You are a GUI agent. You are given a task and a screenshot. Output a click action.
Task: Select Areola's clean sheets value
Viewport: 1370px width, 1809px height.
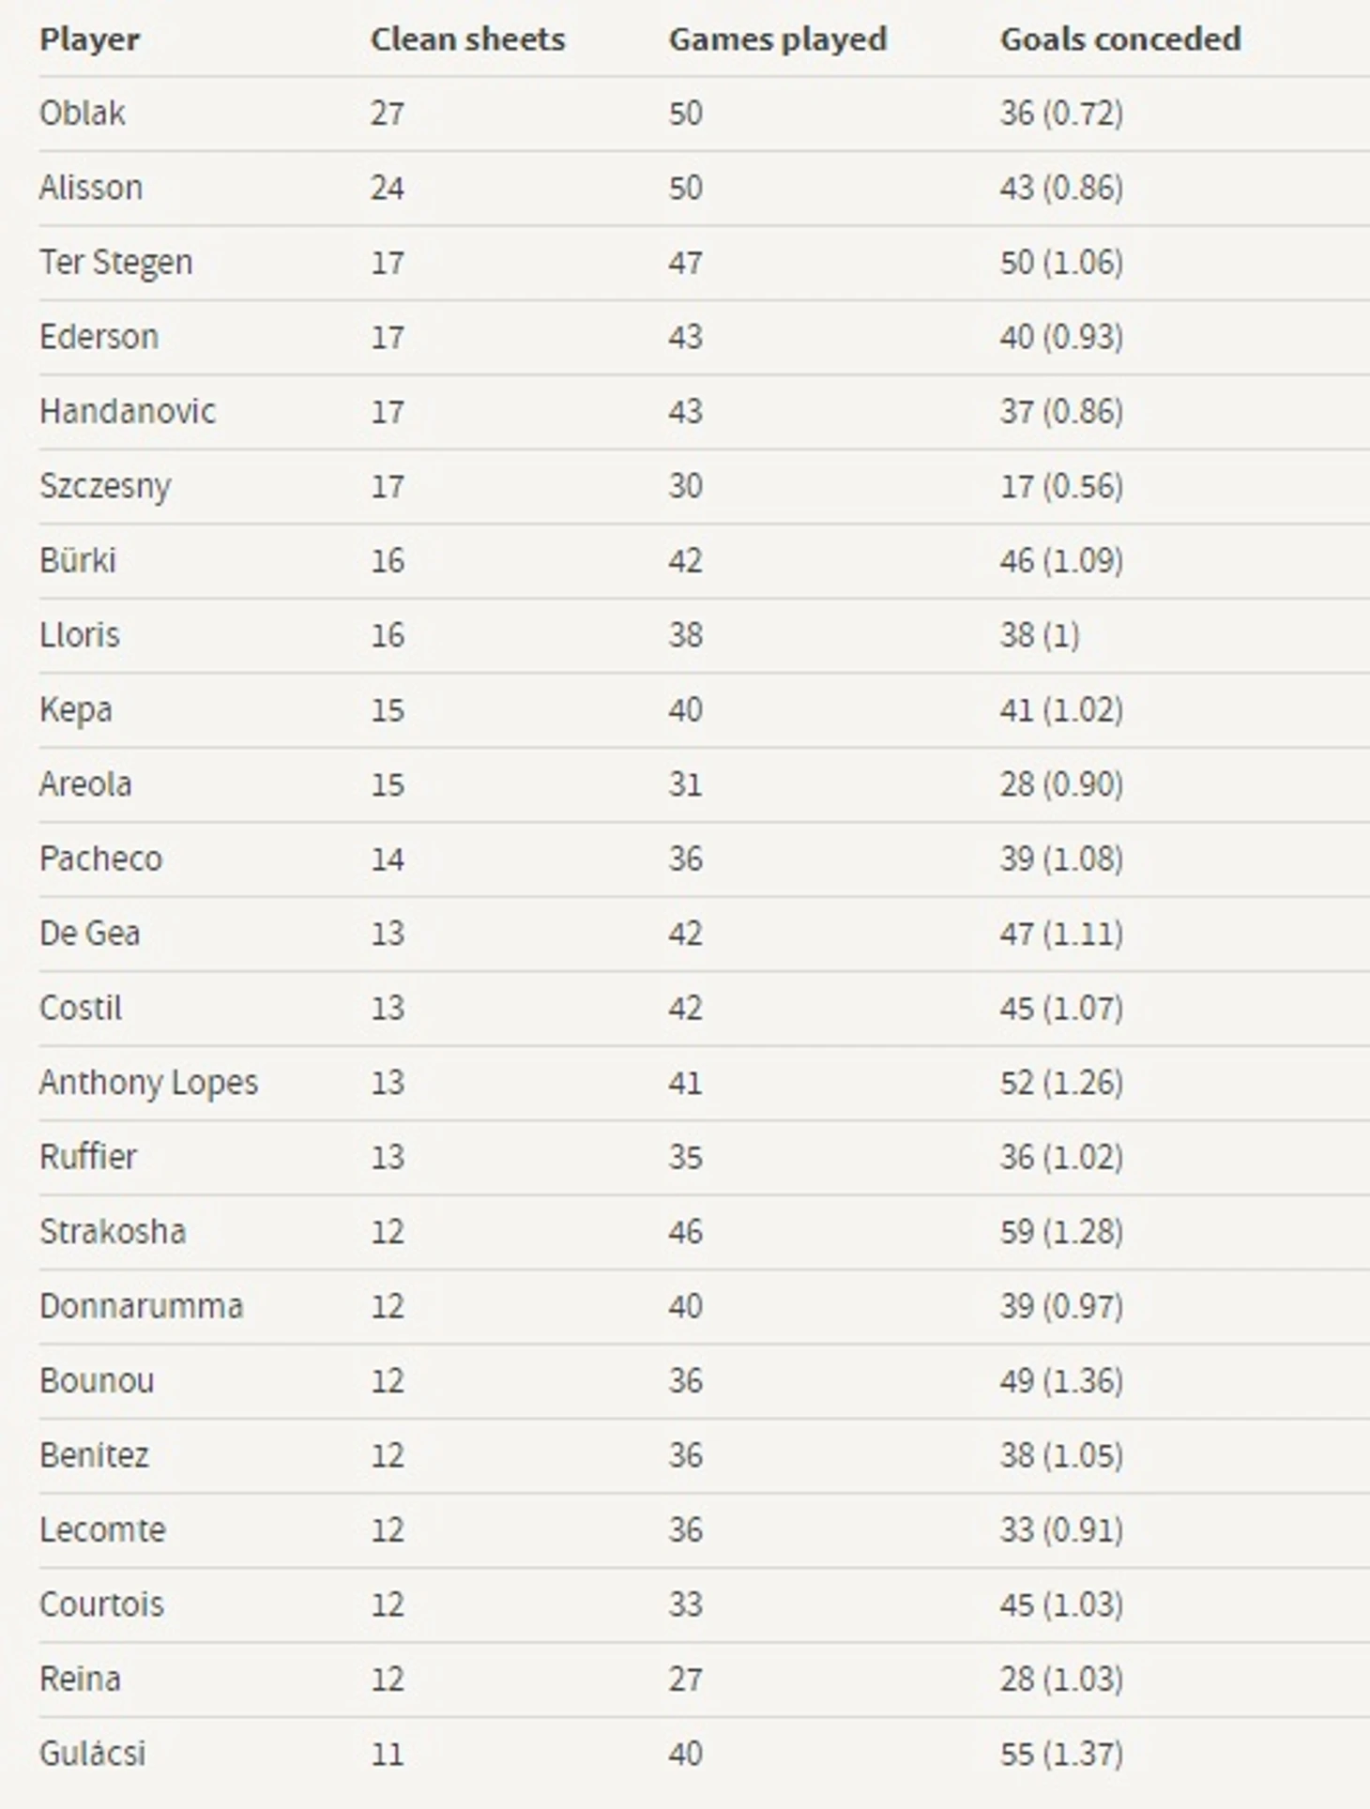click(x=388, y=784)
